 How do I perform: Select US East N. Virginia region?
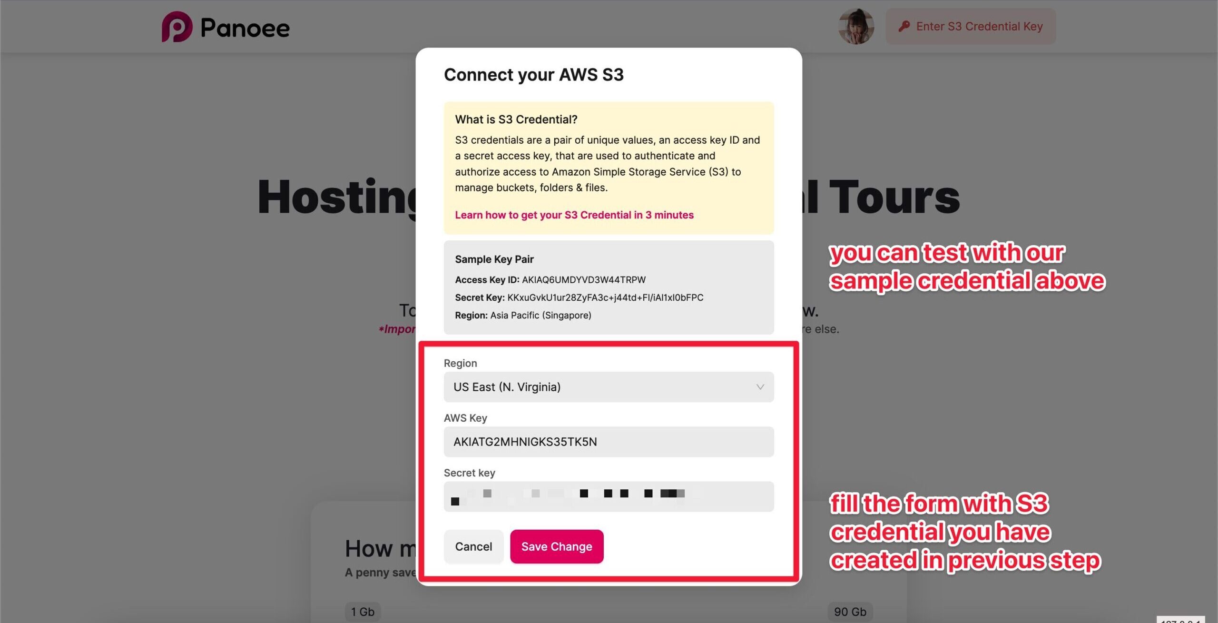608,387
